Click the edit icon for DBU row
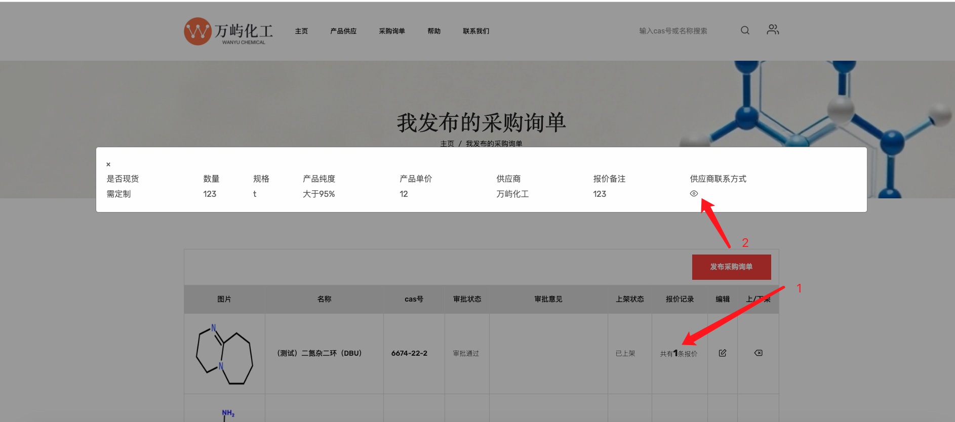This screenshot has height=422, width=955. coord(723,353)
